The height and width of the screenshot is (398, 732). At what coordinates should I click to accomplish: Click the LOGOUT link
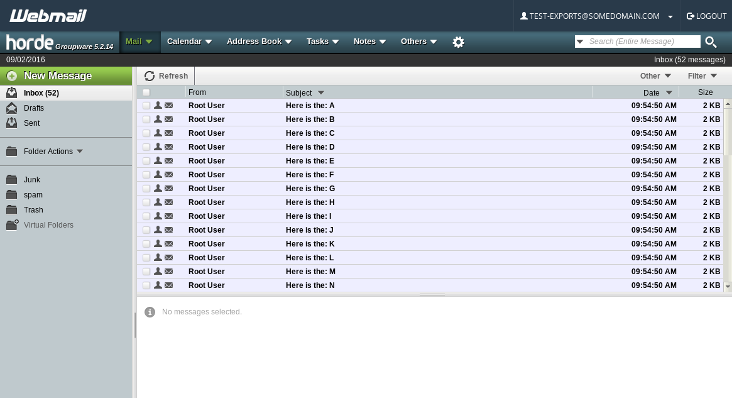706,16
